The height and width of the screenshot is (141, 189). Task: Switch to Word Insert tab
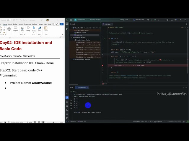point(10,24)
